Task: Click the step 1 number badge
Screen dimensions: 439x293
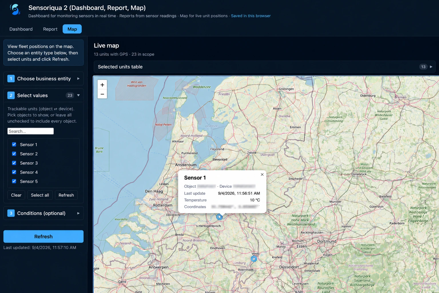Action: [x=11, y=78]
